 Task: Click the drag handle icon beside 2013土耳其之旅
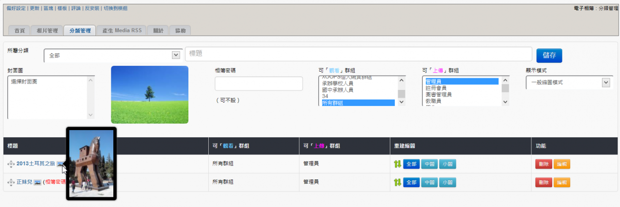[11, 164]
